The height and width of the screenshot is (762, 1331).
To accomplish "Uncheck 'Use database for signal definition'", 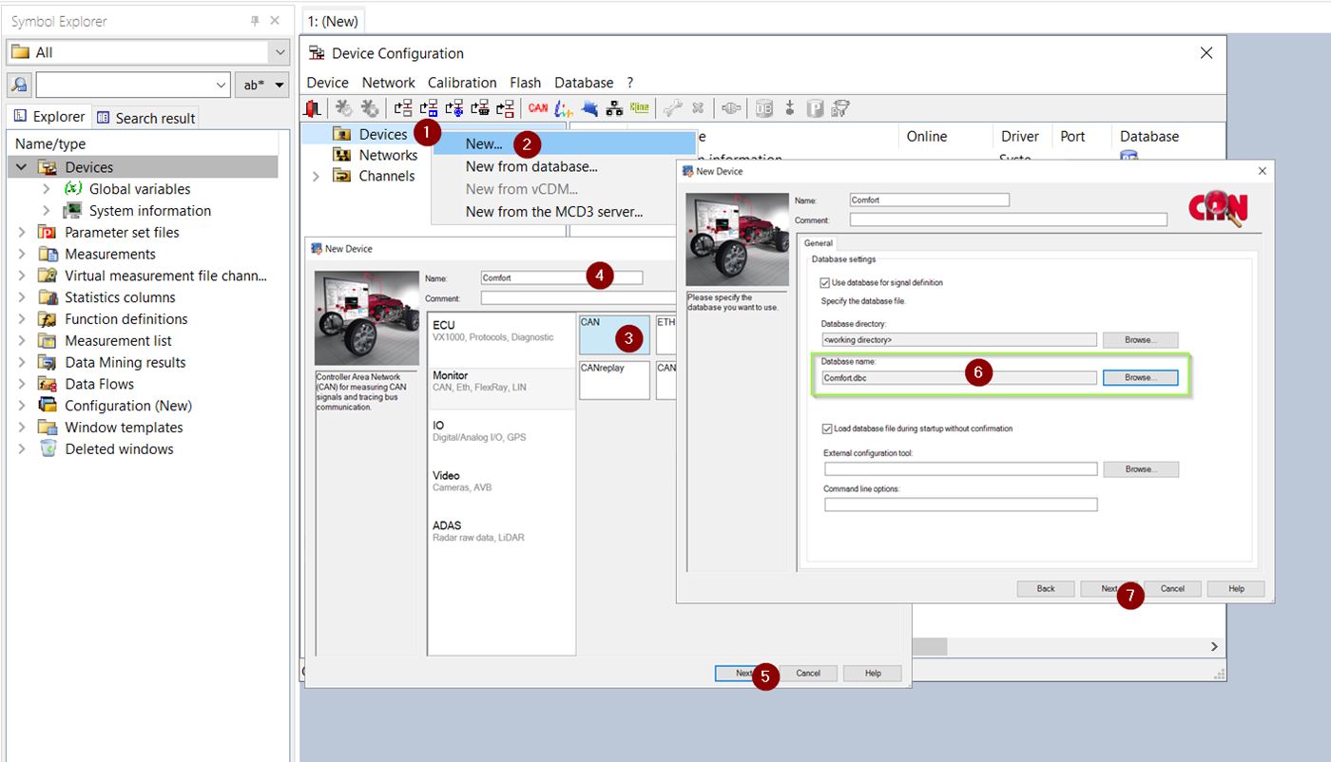I will tap(825, 283).
